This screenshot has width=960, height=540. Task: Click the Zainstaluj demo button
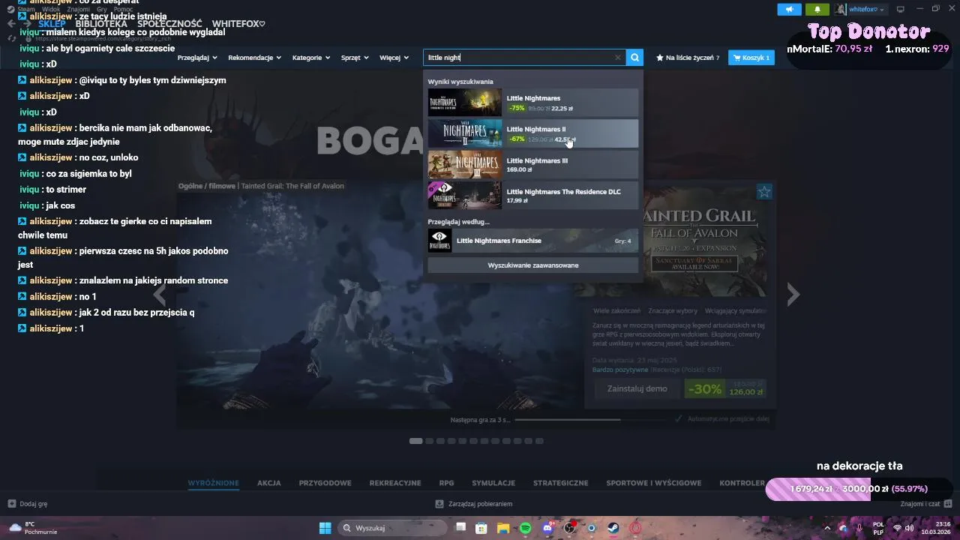pos(637,388)
